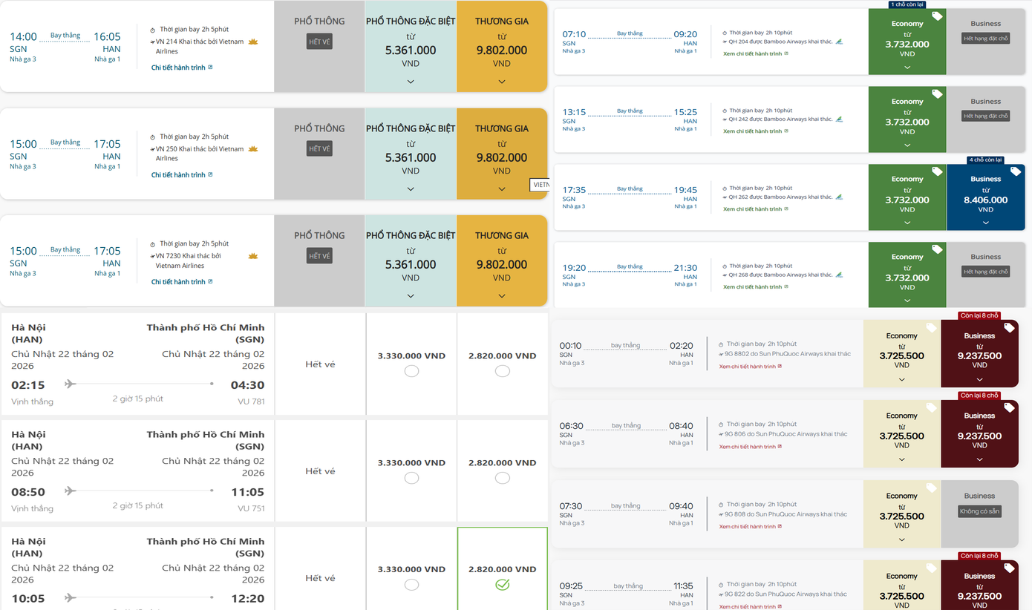This screenshot has width=1032, height=610.
Task: Click the price tag icon on QH 204 Economy
Action: pyautogui.click(x=937, y=16)
